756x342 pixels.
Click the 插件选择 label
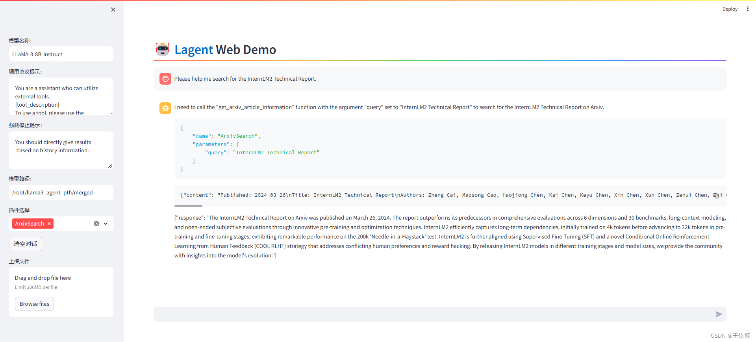tap(19, 210)
